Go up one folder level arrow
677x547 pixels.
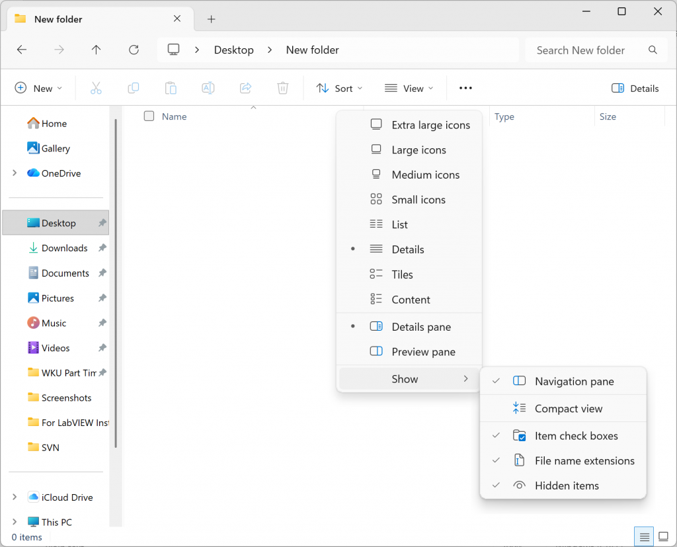(x=97, y=50)
